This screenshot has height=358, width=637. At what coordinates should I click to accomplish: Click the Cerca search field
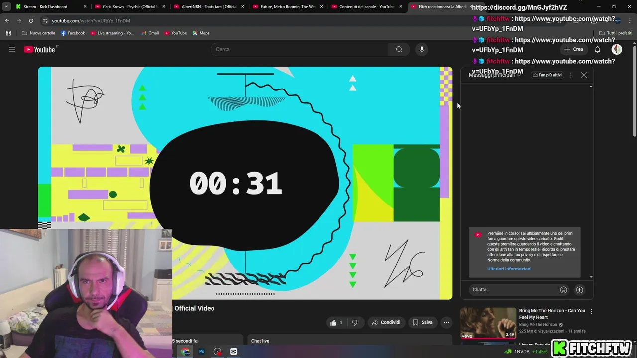pos(300,49)
